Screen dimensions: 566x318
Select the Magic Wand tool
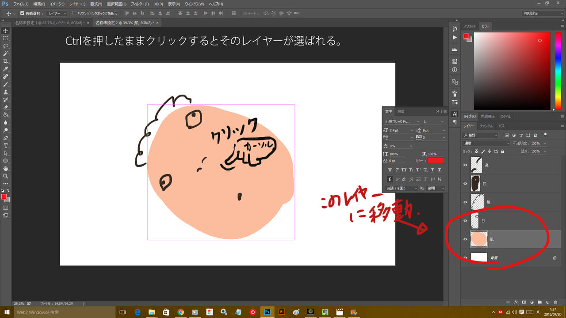(x=6, y=53)
